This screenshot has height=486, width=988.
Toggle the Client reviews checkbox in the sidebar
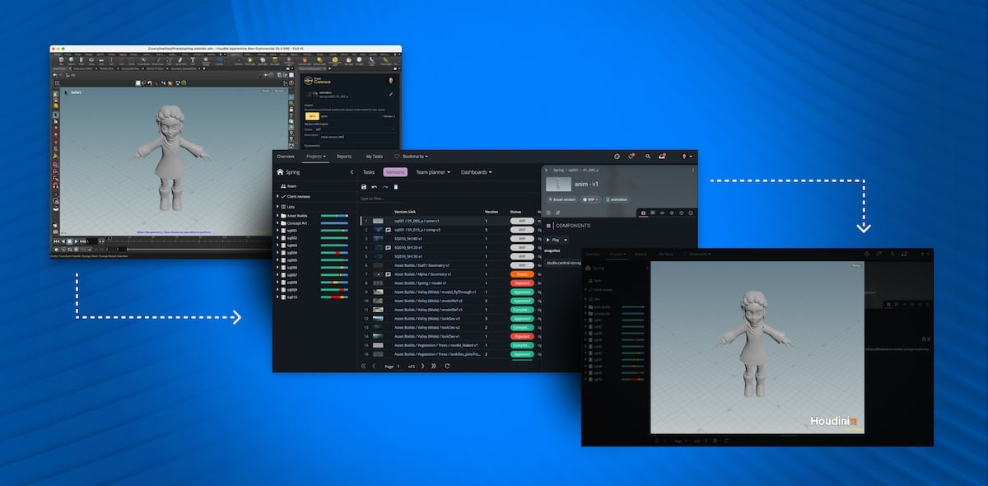click(x=282, y=196)
